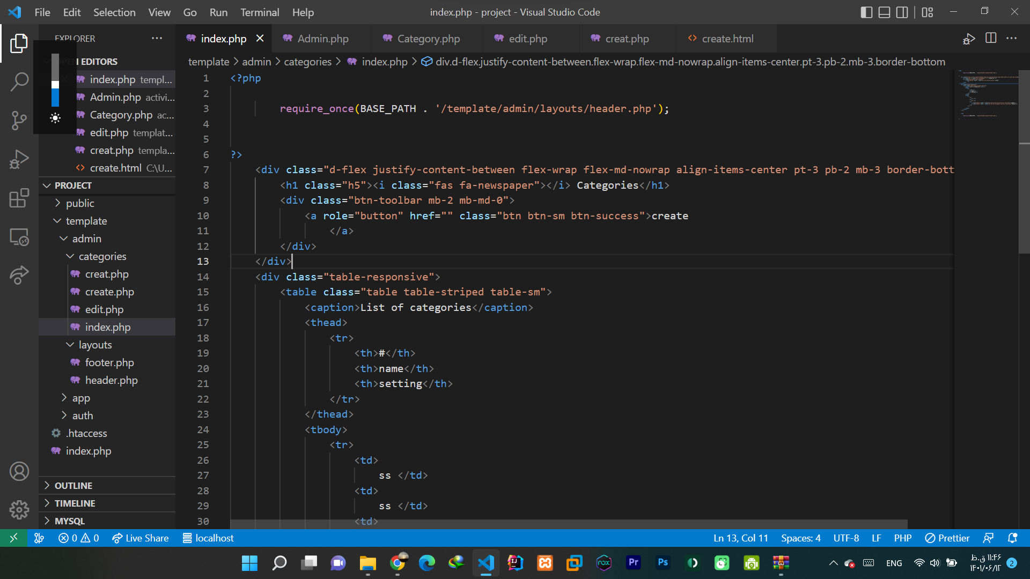Screen dimensions: 1030x579
Task: Click the brightness slider overlay
Action: (x=55, y=80)
